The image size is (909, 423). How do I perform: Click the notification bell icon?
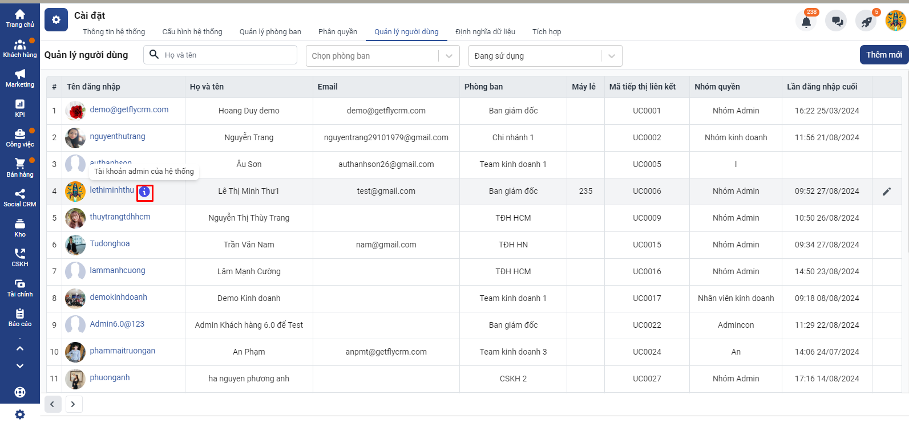tap(806, 22)
